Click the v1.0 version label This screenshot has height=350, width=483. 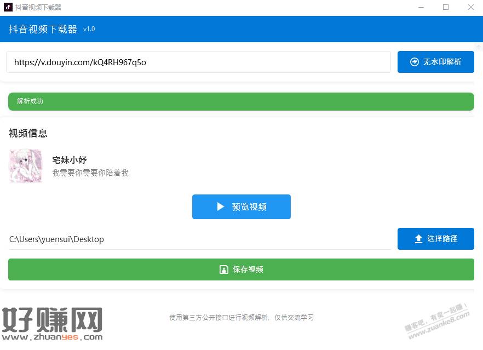[x=89, y=29]
